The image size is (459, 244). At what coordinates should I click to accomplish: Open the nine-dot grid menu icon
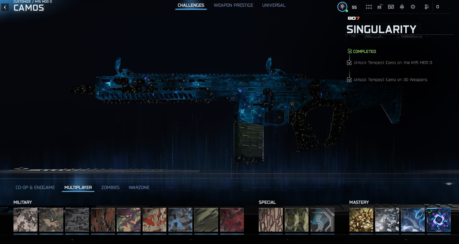pos(369,7)
